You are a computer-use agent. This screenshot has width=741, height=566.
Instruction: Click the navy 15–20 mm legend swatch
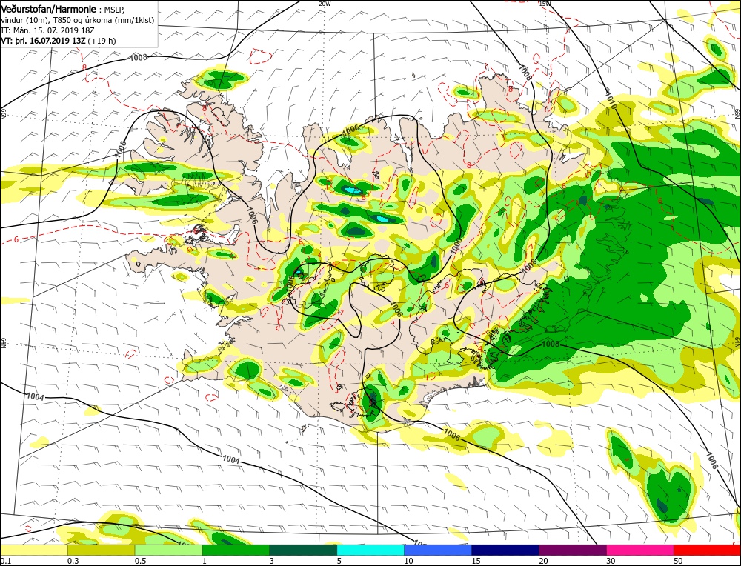coord(505,550)
